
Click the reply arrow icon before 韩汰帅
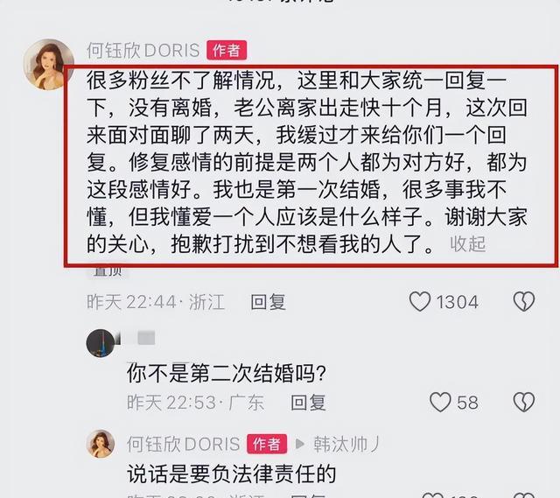point(300,444)
